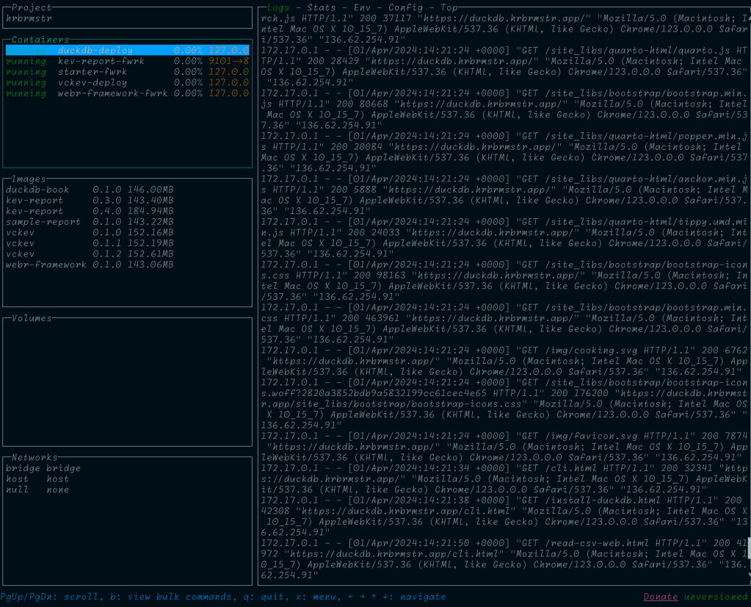This screenshot has width=751, height=607.
Task: Switch to the Top tab
Action: (449, 8)
